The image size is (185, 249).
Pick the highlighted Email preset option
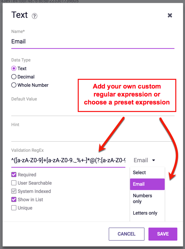147,184
